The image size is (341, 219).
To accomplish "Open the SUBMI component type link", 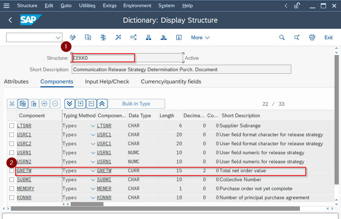I will 104,180.
